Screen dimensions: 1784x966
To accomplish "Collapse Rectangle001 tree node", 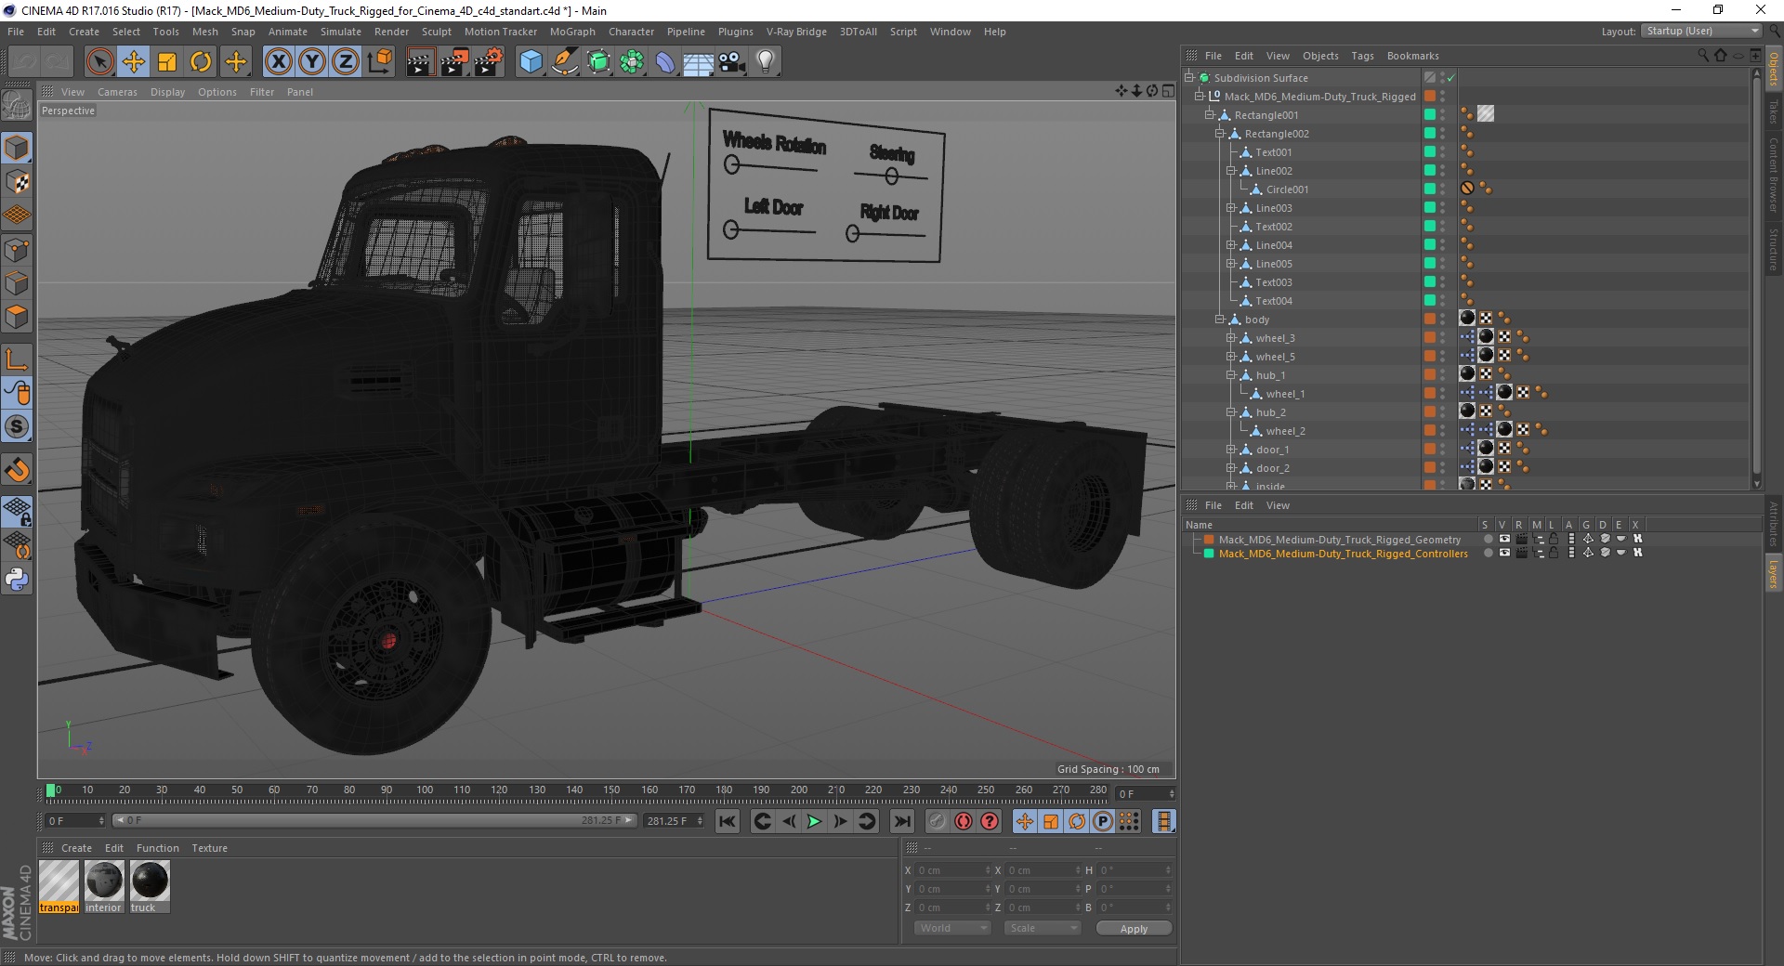I will click(x=1210, y=115).
